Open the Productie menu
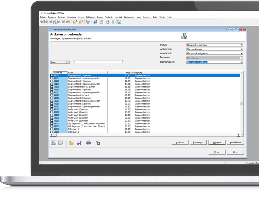Viewport: 259px width, 200px height. click(x=109, y=17)
